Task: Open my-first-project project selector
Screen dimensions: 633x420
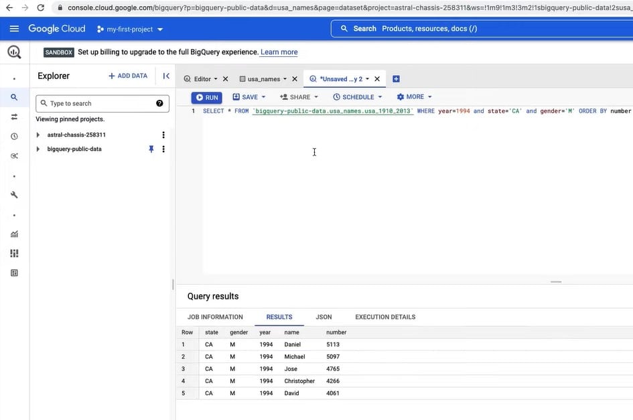Action: (x=129, y=29)
